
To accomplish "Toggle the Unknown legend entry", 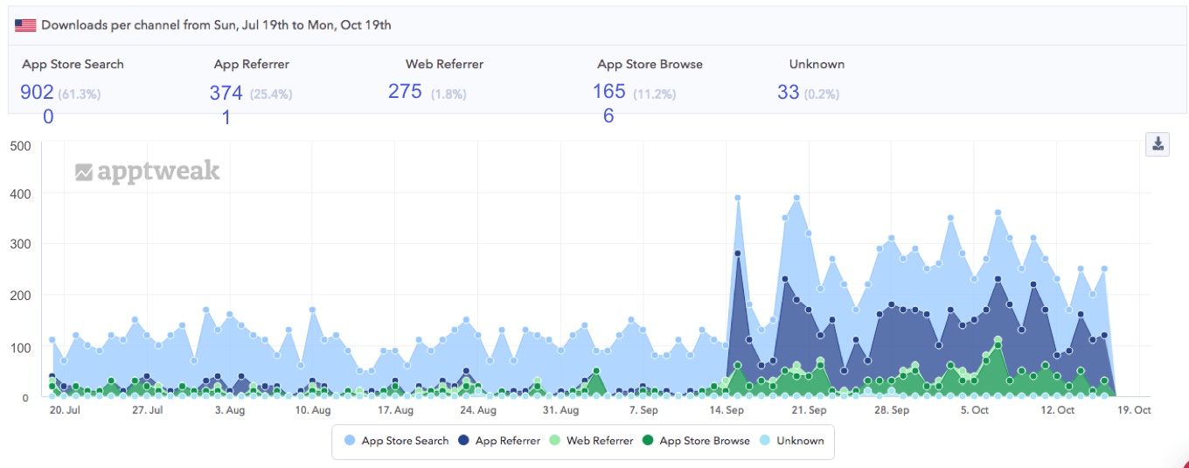I will [x=792, y=441].
